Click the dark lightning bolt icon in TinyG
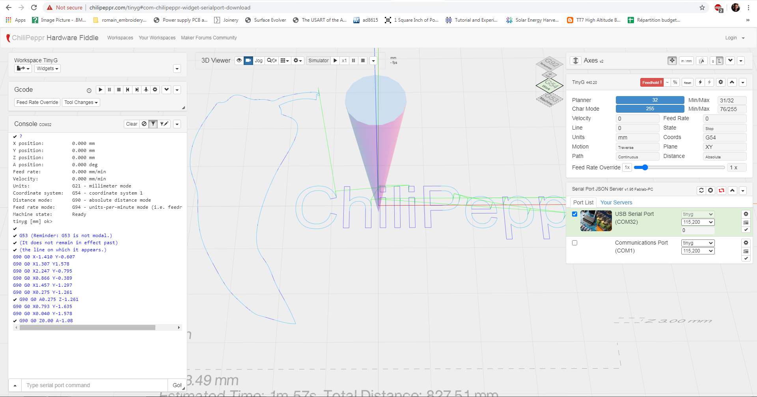The height and width of the screenshot is (397, 757). click(700, 82)
